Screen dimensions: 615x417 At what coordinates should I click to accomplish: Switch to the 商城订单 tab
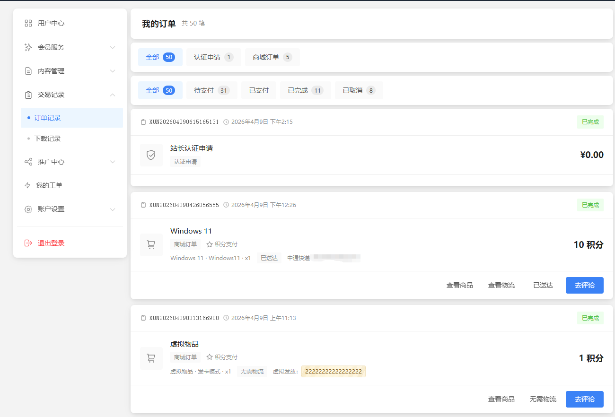(272, 57)
